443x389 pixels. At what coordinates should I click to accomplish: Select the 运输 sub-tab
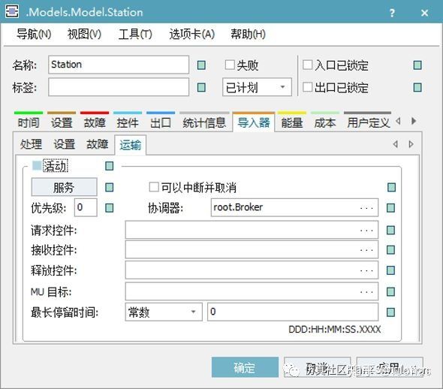tap(130, 145)
